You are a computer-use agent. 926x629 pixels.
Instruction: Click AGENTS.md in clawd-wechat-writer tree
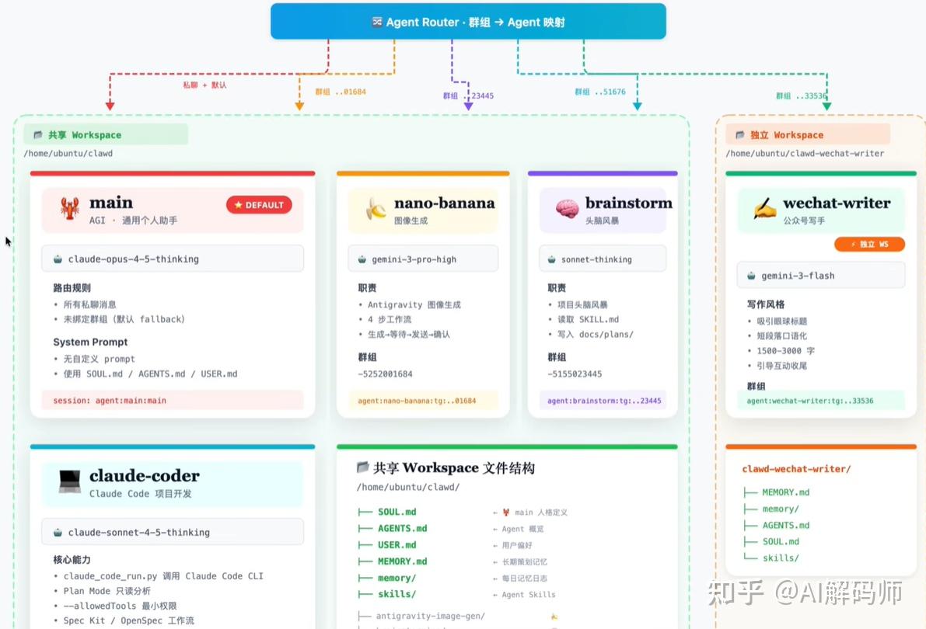tap(785, 525)
